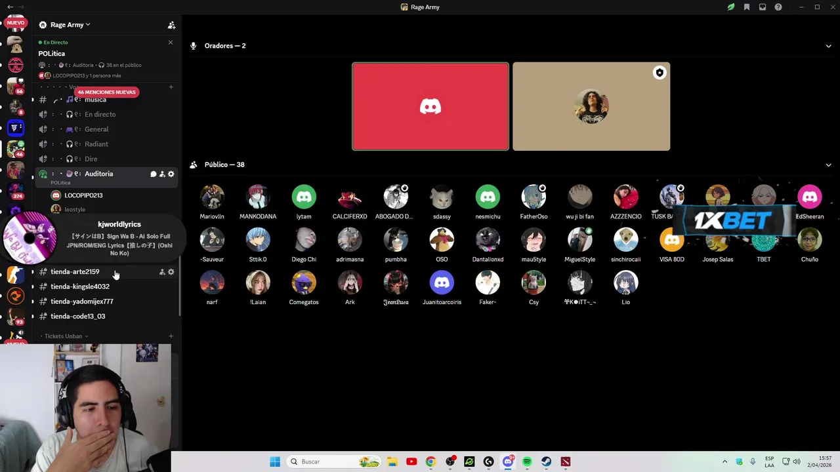Image resolution: width=840 pixels, height=472 pixels.
Task: Click the tan speaker tile with avatar
Action: (591, 106)
